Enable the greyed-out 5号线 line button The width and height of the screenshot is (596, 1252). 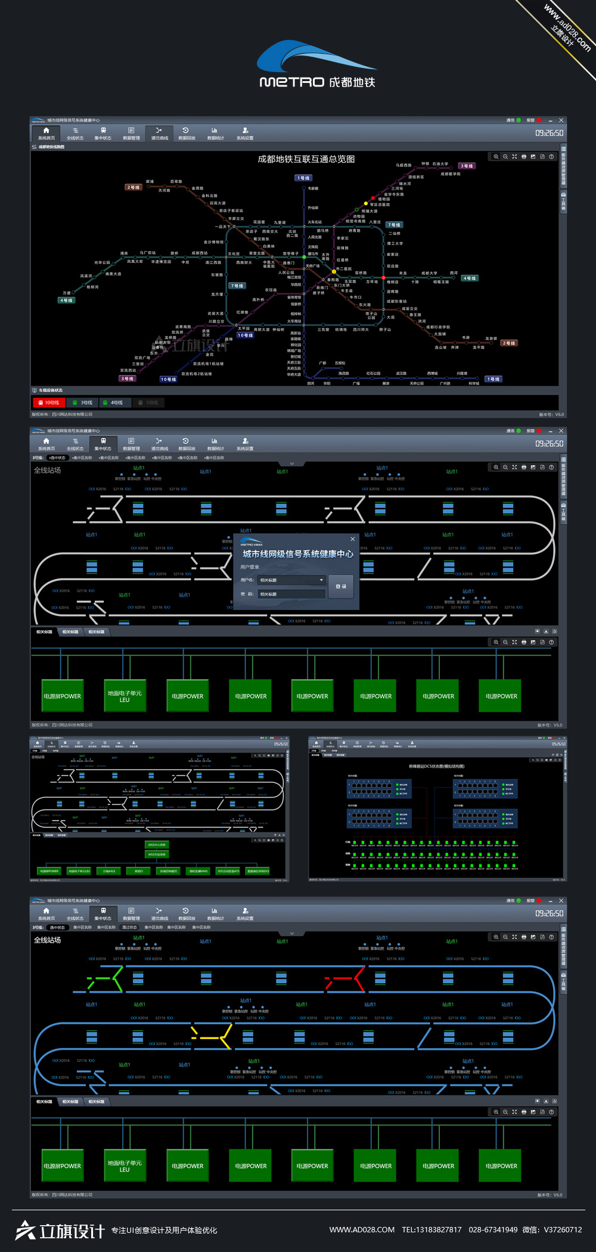point(148,403)
